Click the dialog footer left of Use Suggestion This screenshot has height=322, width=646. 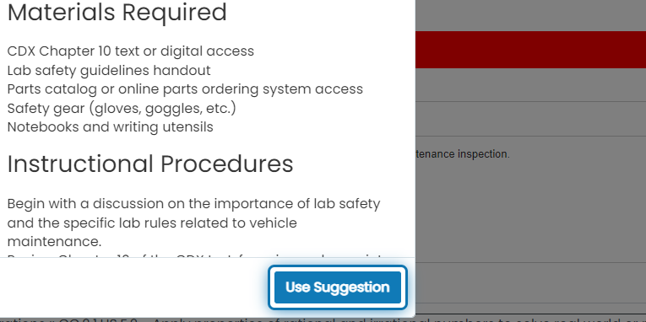click(x=134, y=287)
